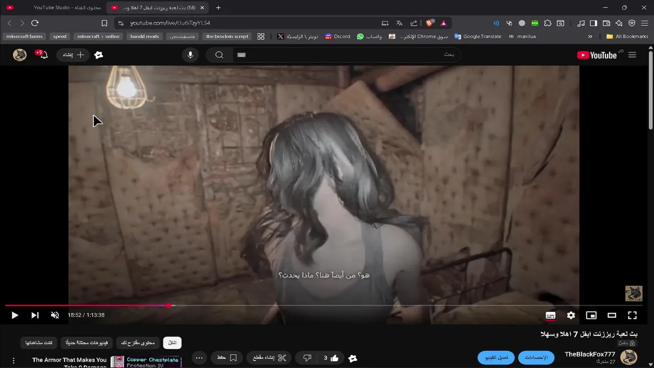
Task: Open the minecraft farms bookmark
Action: point(25,36)
